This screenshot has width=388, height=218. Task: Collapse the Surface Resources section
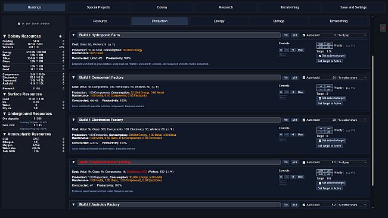click(x=4, y=94)
